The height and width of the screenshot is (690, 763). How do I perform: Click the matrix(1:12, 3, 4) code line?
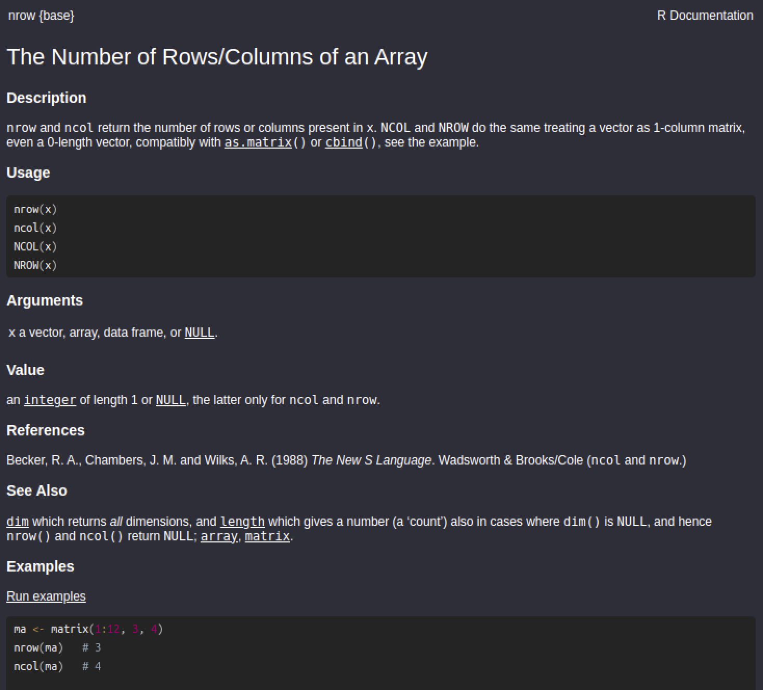(x=88, y=629)
